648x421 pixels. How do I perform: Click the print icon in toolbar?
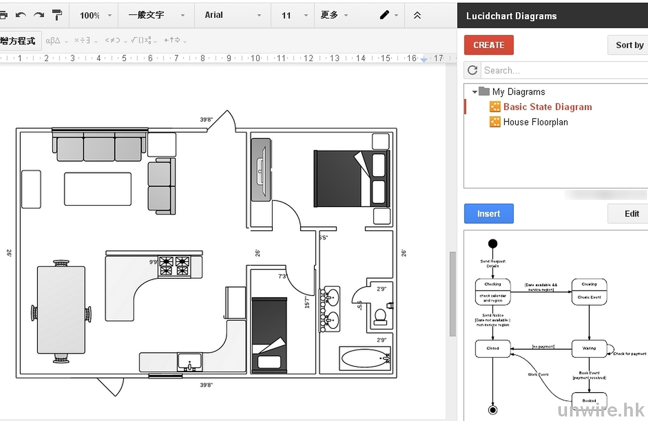4,15
